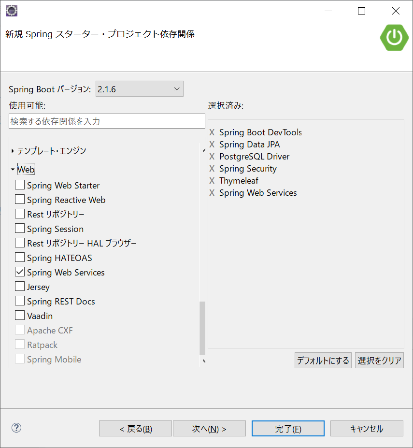The image size is (413, 448).
Task: Tick the Jersey checkbox
Action: point(20,286)
